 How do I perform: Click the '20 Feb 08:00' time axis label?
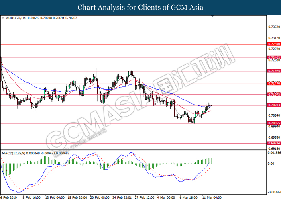[x=100, y=197]
